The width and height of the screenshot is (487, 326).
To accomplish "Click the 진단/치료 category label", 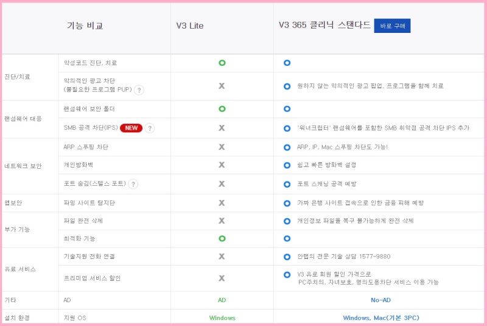I will click(x=18, y=77).
